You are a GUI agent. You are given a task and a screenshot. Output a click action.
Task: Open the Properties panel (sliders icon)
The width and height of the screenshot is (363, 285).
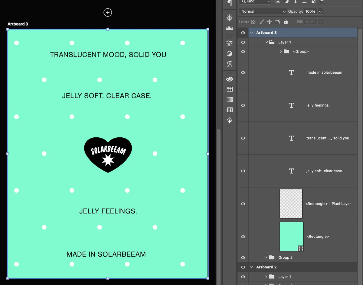pyautogui.click(x=230, y=43)
